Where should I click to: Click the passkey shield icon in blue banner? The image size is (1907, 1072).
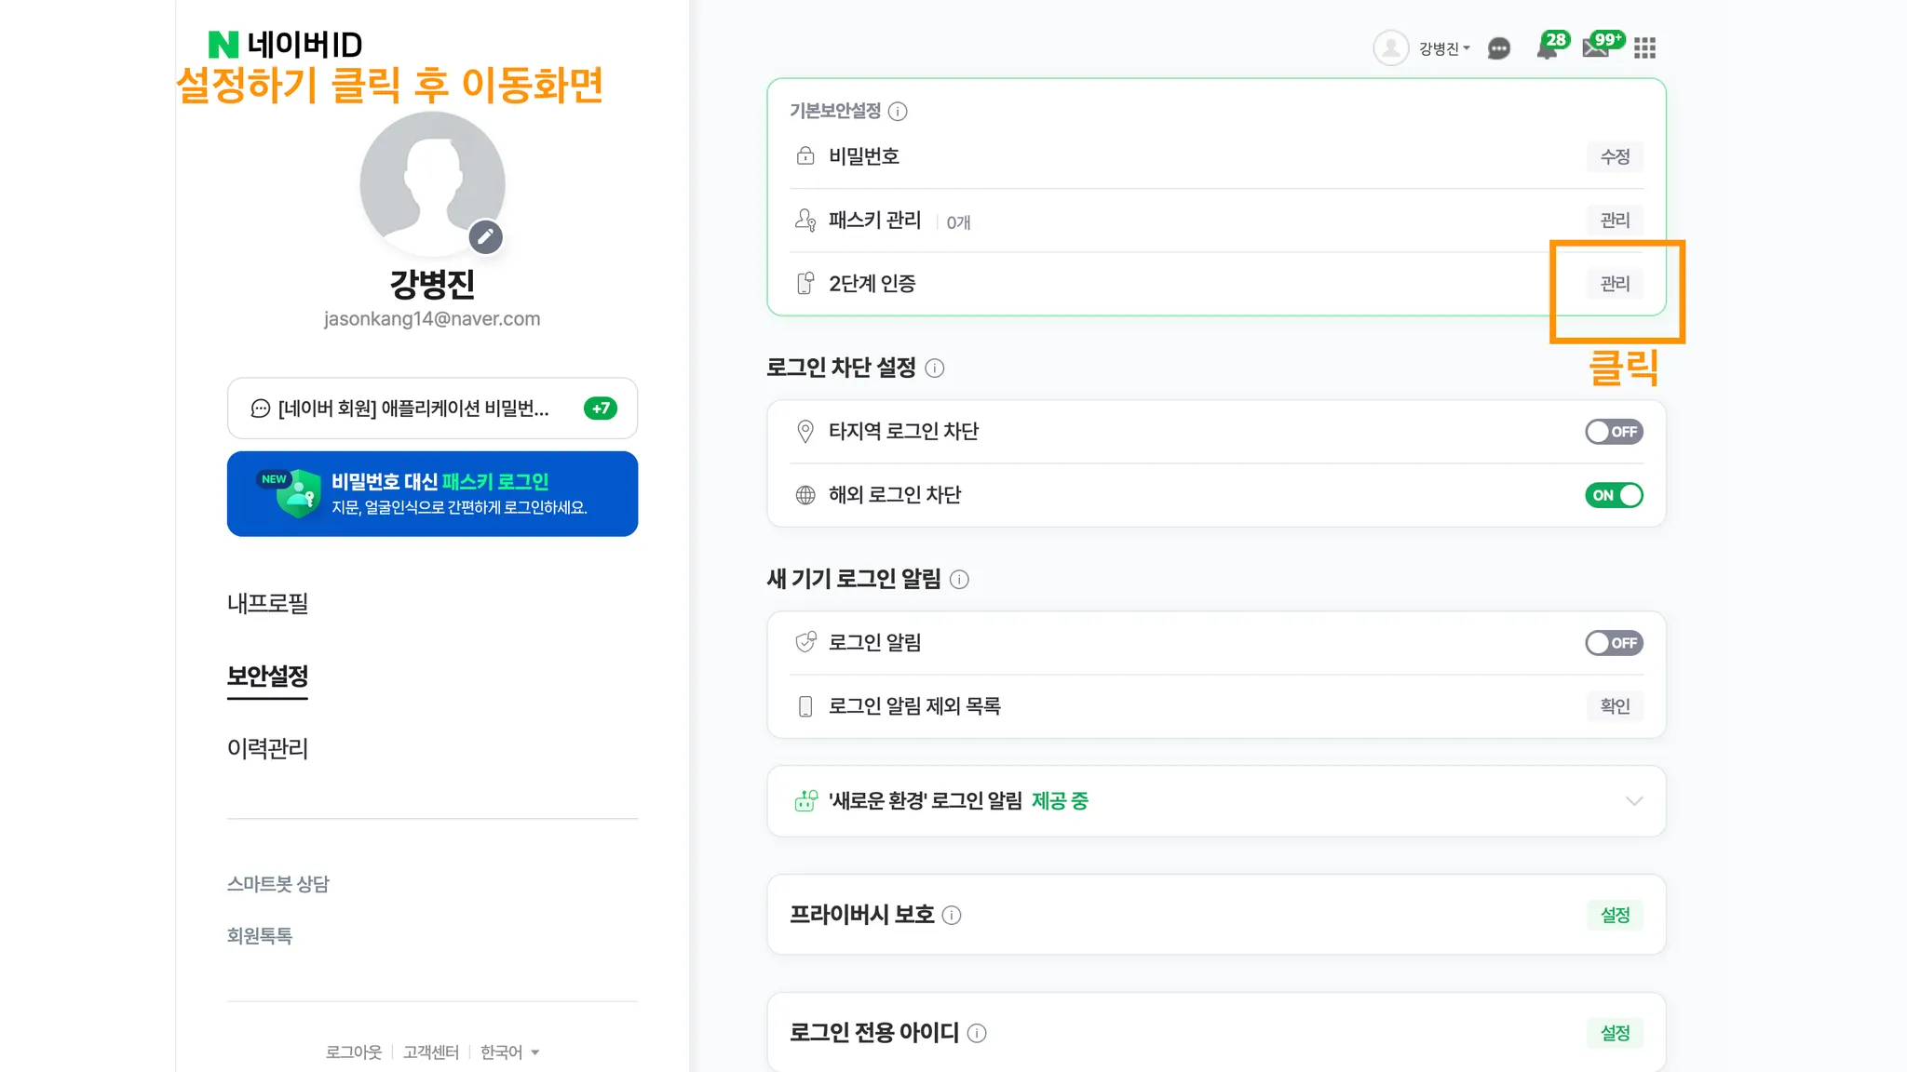click(x=298, y=494)
